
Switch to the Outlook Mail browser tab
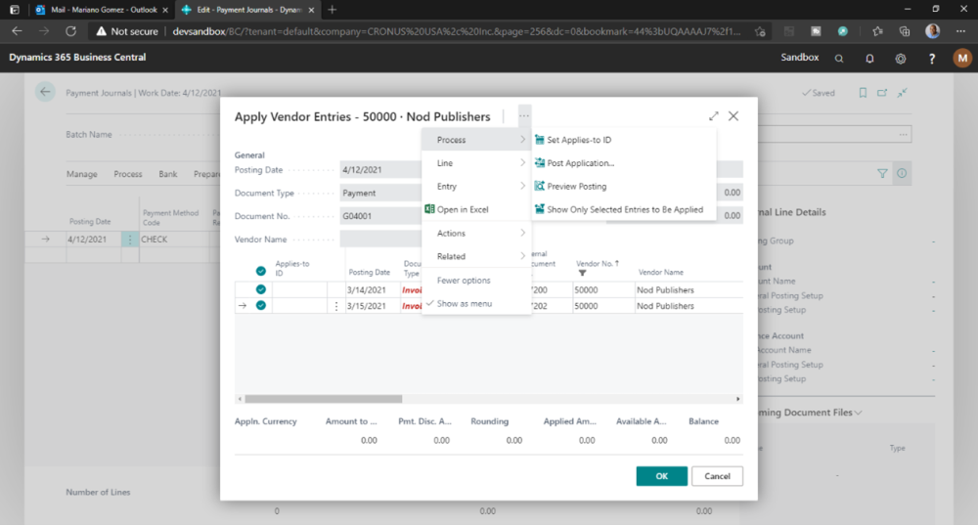(x=103, y=10)
